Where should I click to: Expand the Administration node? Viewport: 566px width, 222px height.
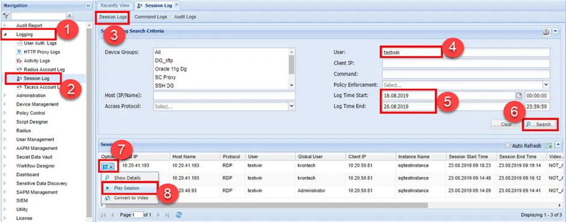click(5, 96)
